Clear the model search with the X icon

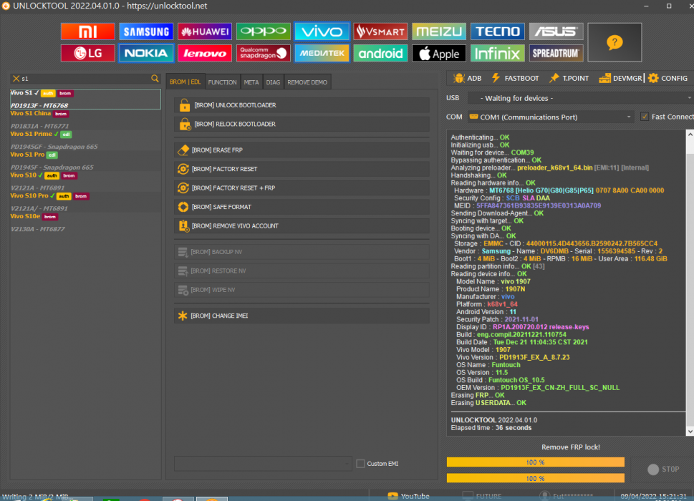16,79
